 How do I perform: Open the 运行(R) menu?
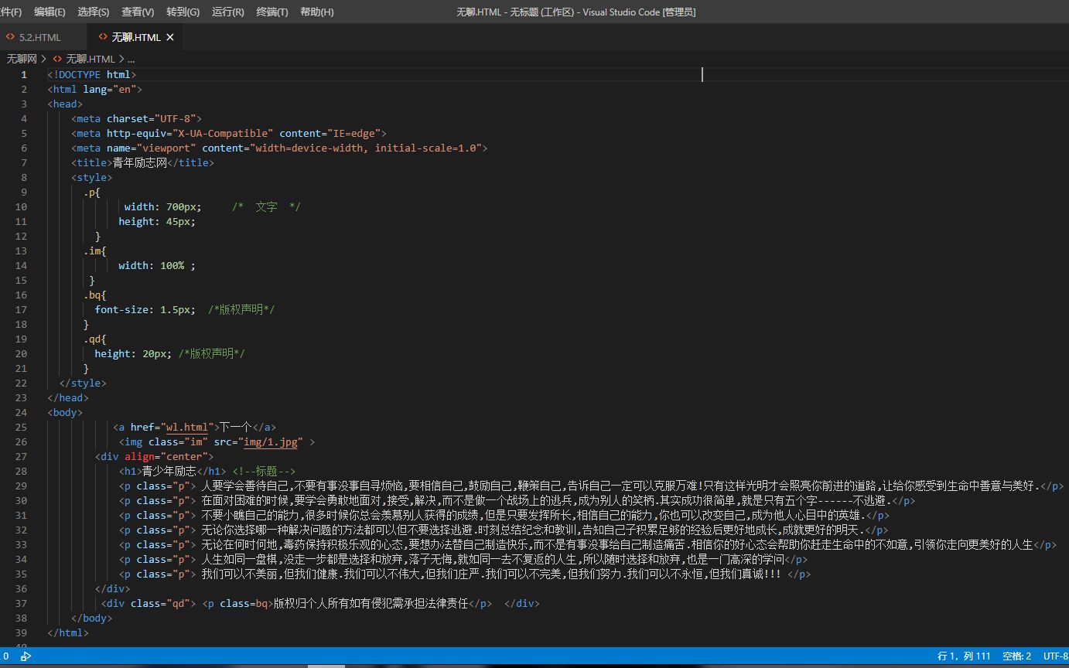coord(227,12)
